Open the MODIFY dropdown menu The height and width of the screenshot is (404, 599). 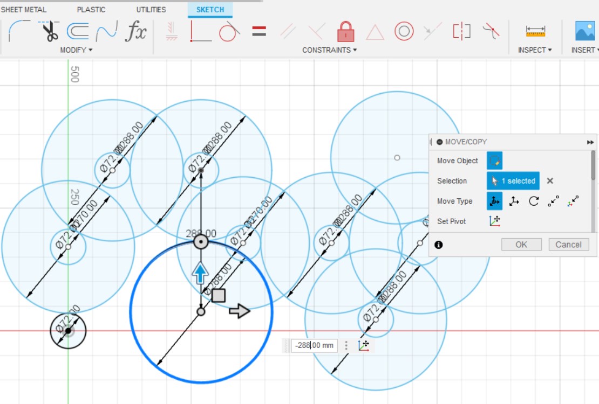pyautogui.click(x=76, y=50)
